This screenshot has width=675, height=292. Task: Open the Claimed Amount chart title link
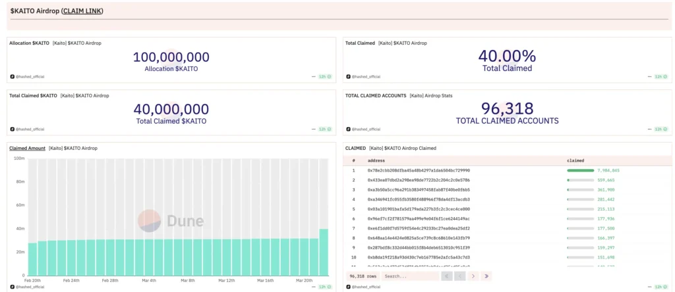pos(27,148)
